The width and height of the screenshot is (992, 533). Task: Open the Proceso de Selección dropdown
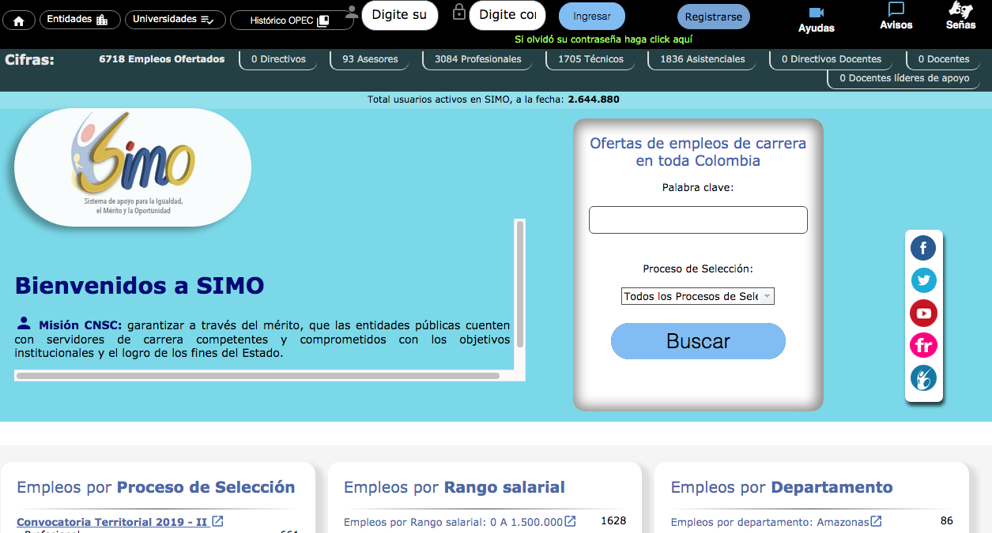click(x=698, y=295)
